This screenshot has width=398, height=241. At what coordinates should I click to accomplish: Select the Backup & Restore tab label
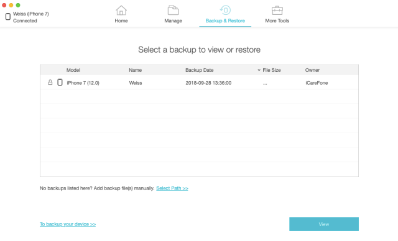point(225,20)
